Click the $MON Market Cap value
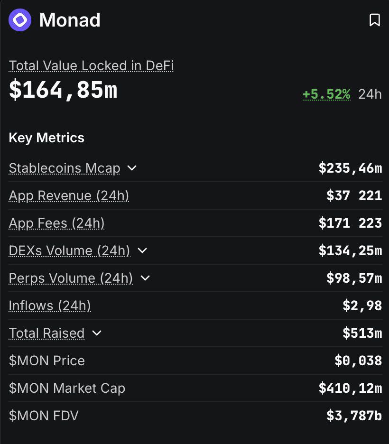Image resolution: width=389 pixels, height=444 pixels. [x=350, y=388]
